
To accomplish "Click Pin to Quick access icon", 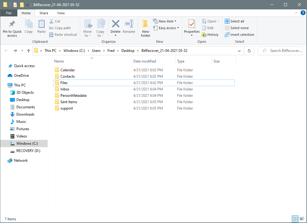I will [12, 24].
